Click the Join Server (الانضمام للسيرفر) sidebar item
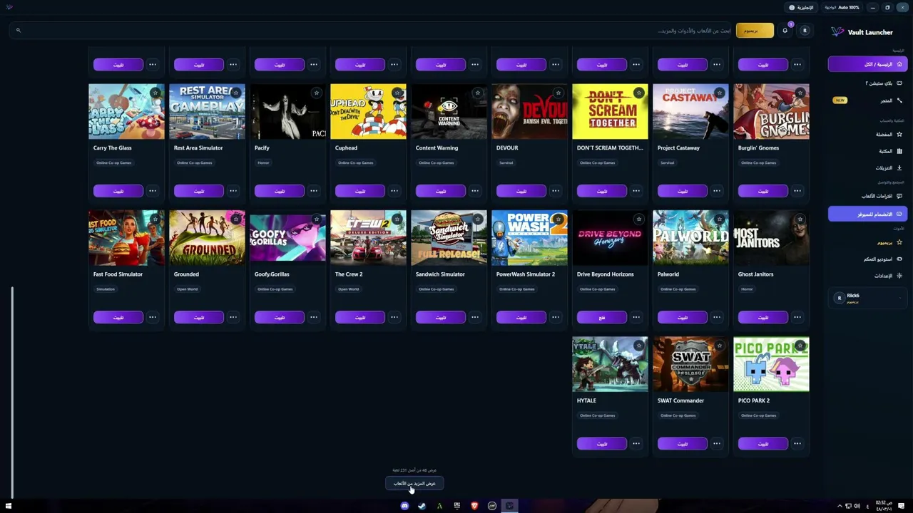 pos(868,214)
